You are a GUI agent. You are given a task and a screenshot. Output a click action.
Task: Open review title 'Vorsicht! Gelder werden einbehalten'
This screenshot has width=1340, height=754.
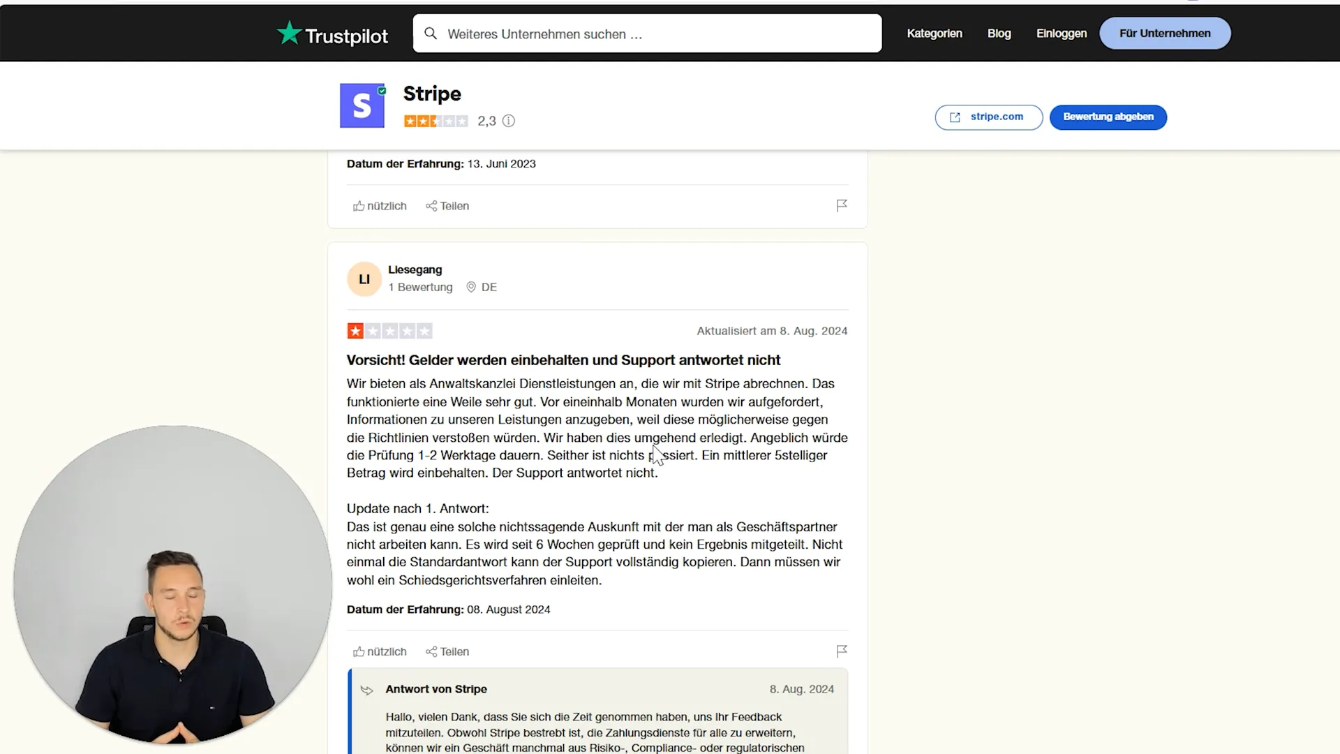tap(563, 360)
